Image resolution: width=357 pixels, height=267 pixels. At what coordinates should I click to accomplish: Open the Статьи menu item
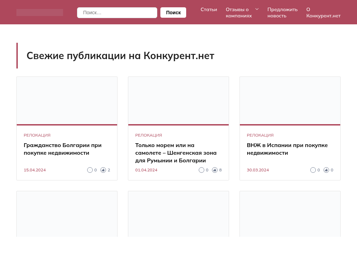point(209,9)
